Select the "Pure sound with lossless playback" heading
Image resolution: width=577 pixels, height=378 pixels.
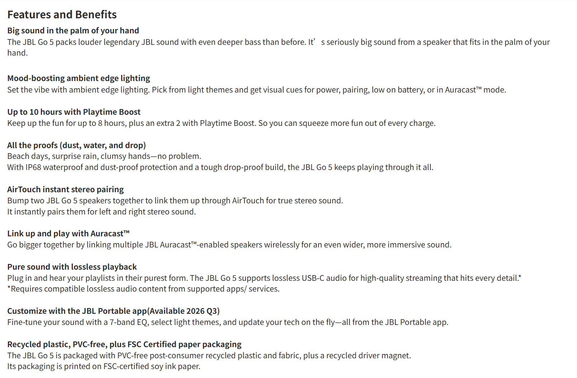pos(72,267)
